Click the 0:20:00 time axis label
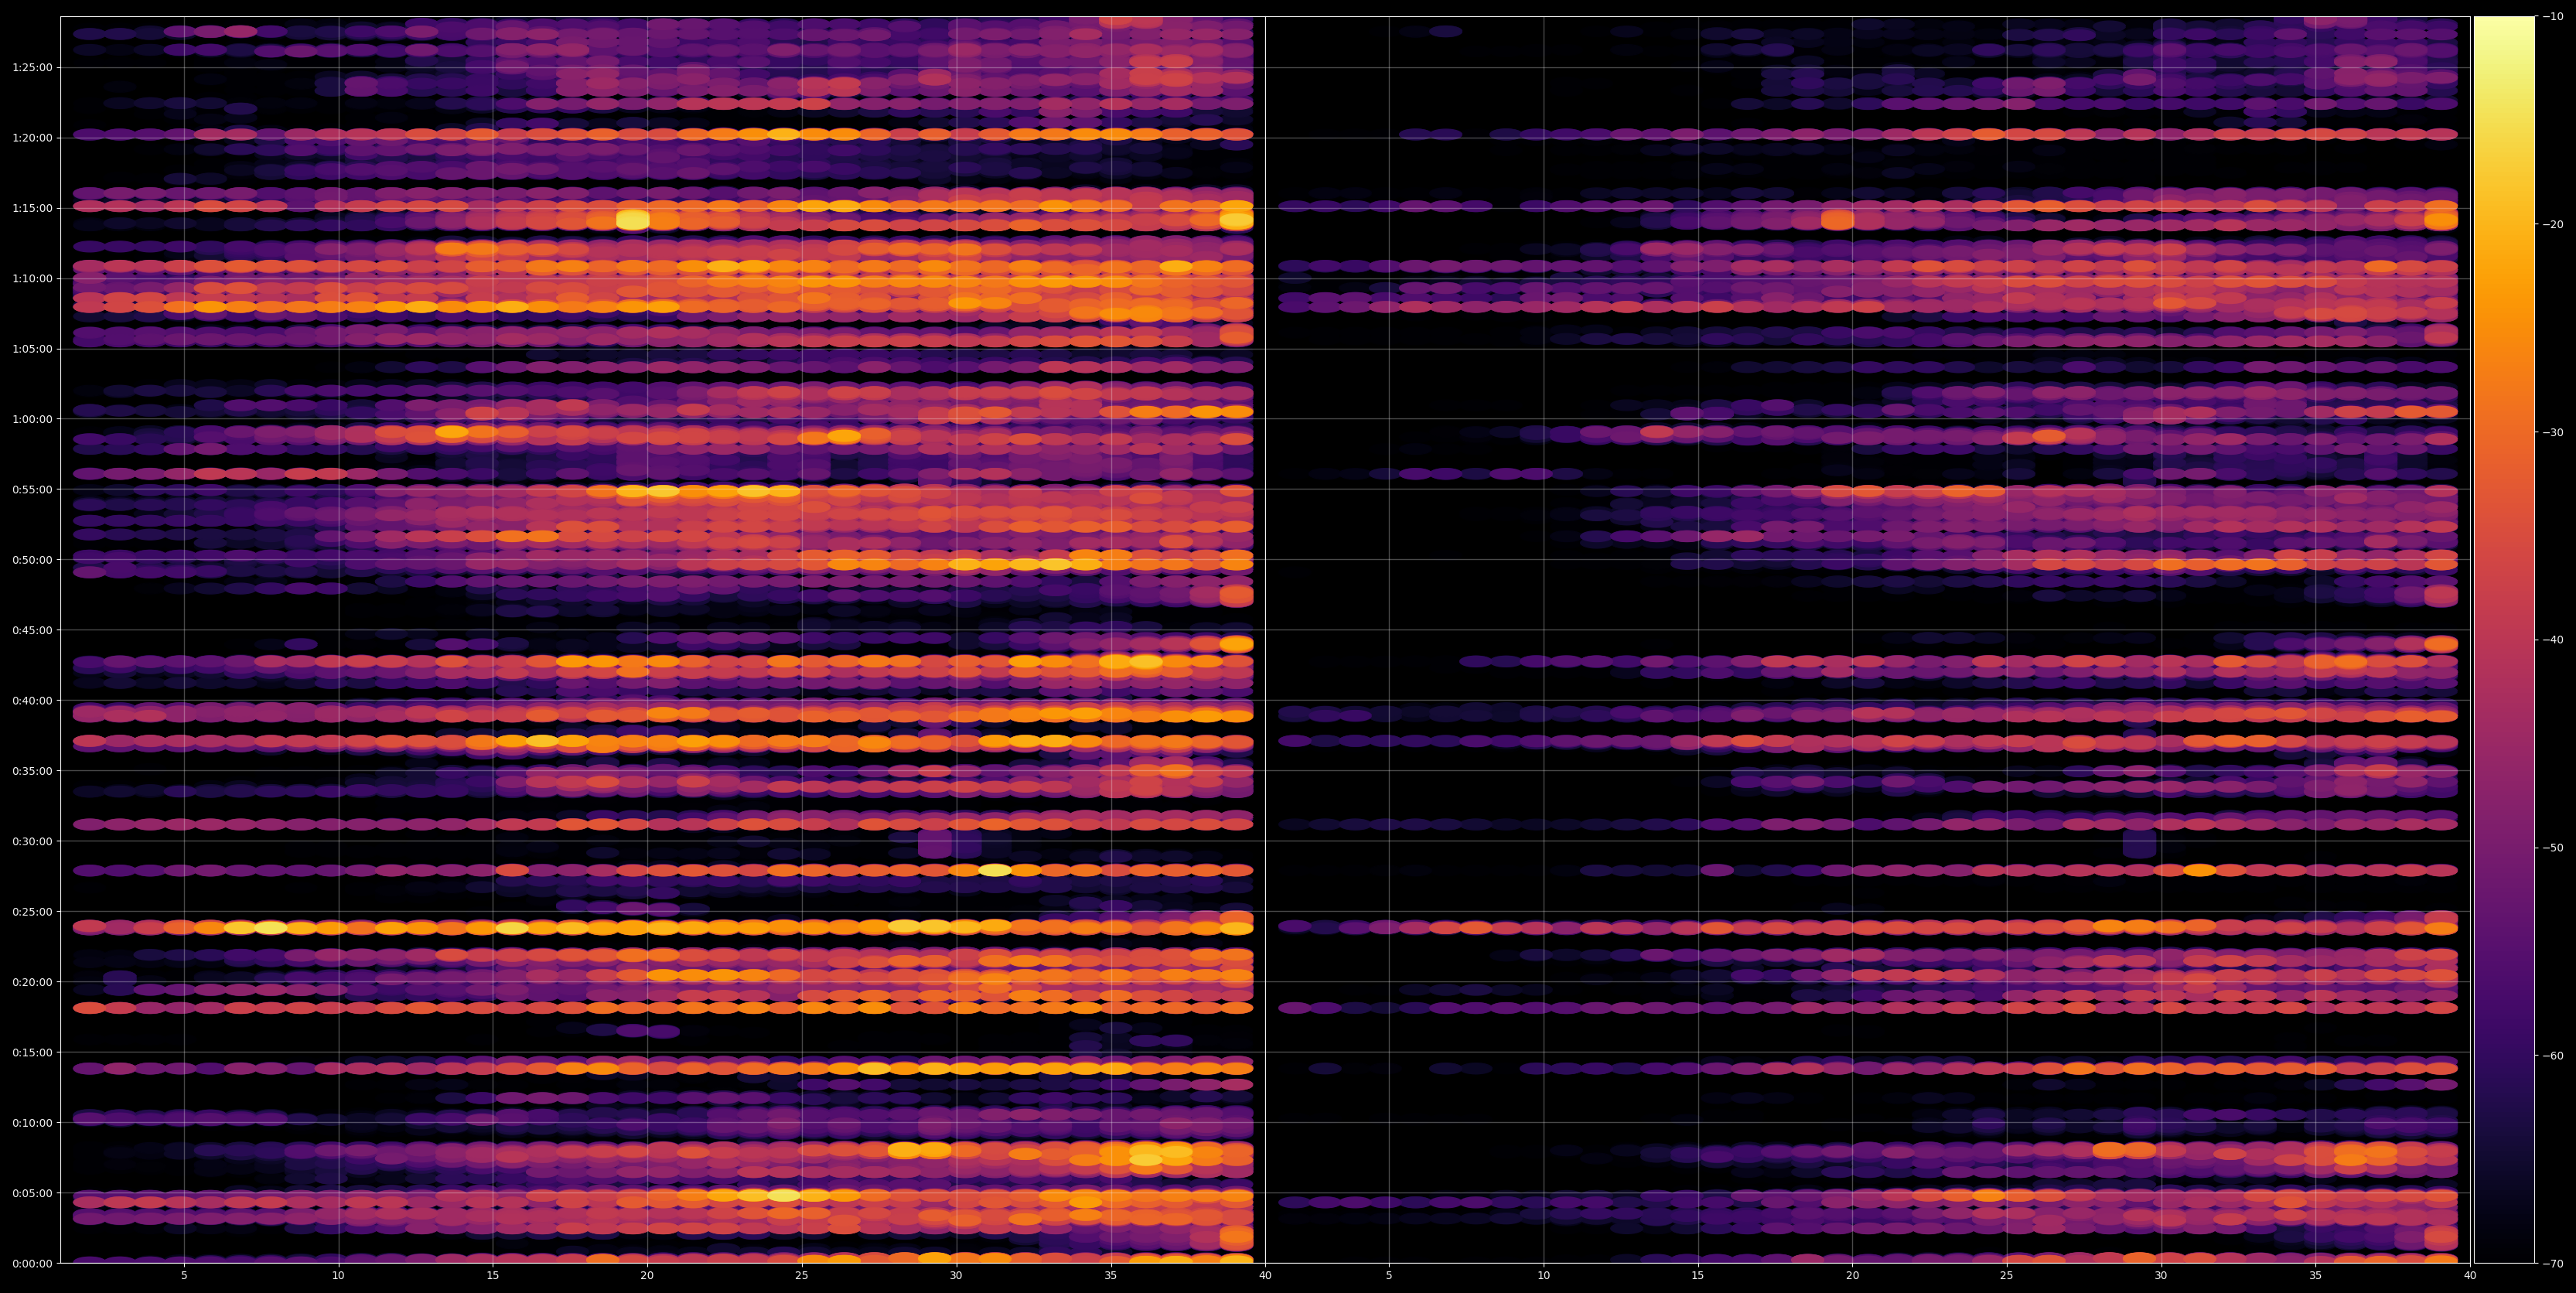2576x1293 pixels. [x=32, y=982]
